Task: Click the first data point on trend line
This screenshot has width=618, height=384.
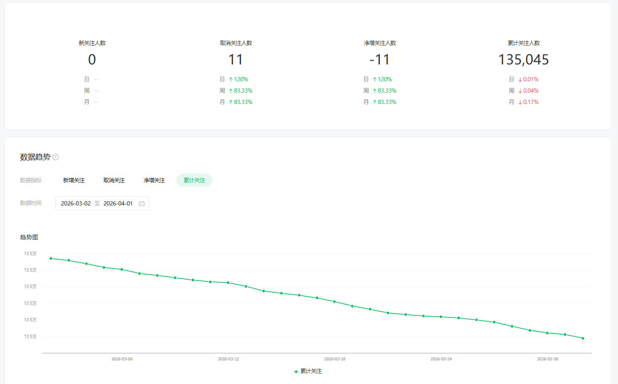Action: coord(51,258)
